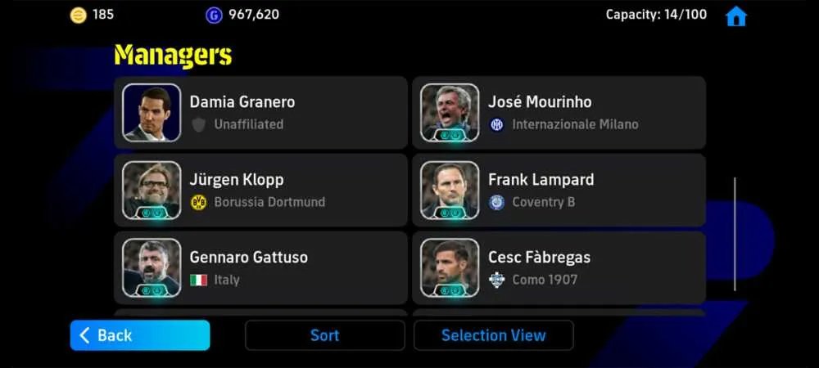
Task: Click the Italy flag icon
Action: [198, 280]
